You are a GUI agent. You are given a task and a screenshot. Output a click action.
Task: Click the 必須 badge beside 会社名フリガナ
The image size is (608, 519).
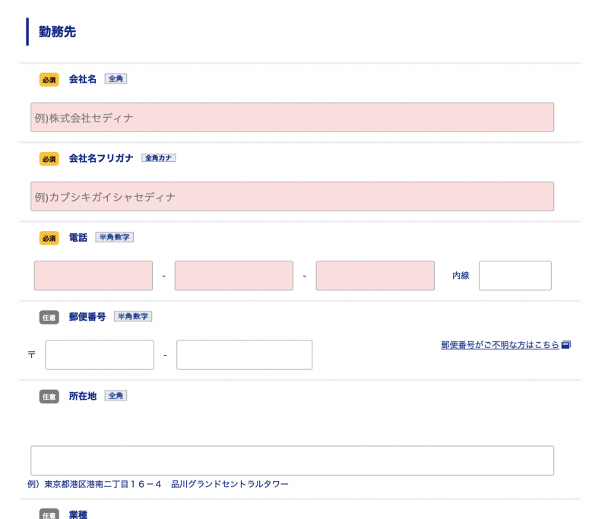(49, 159)
